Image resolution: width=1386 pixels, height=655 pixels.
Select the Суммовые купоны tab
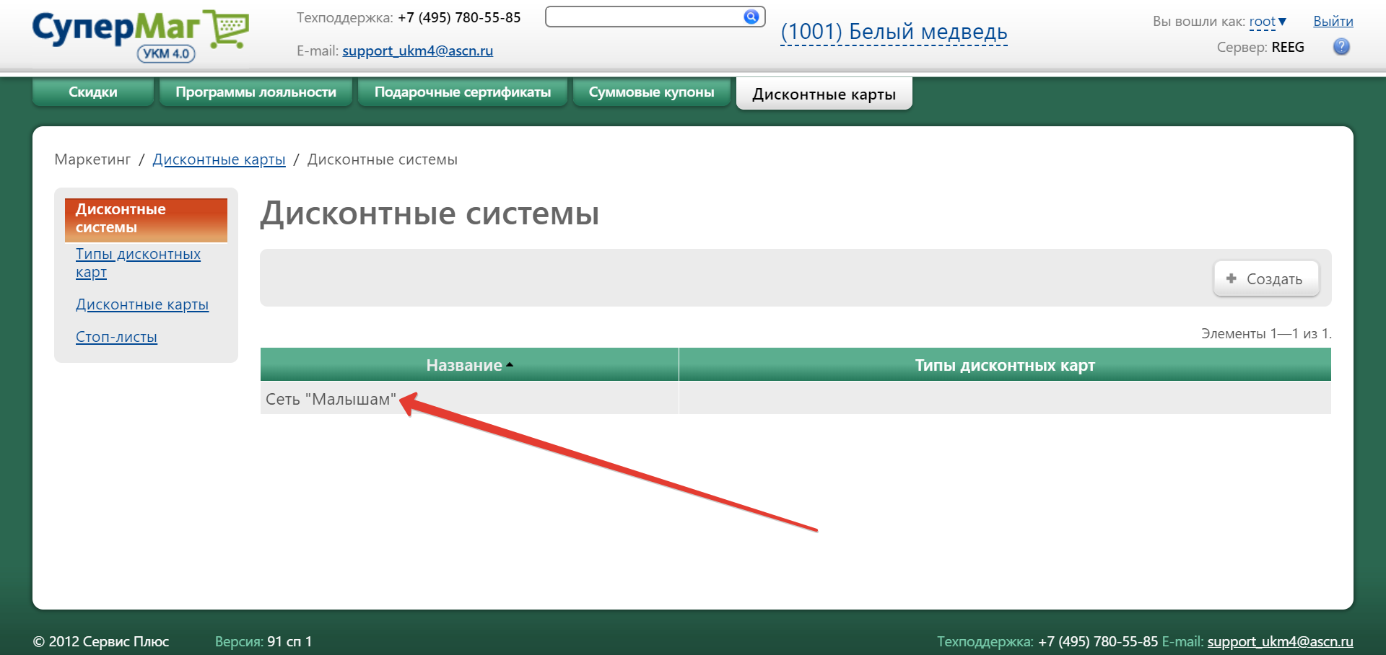[x=651, y=92]
